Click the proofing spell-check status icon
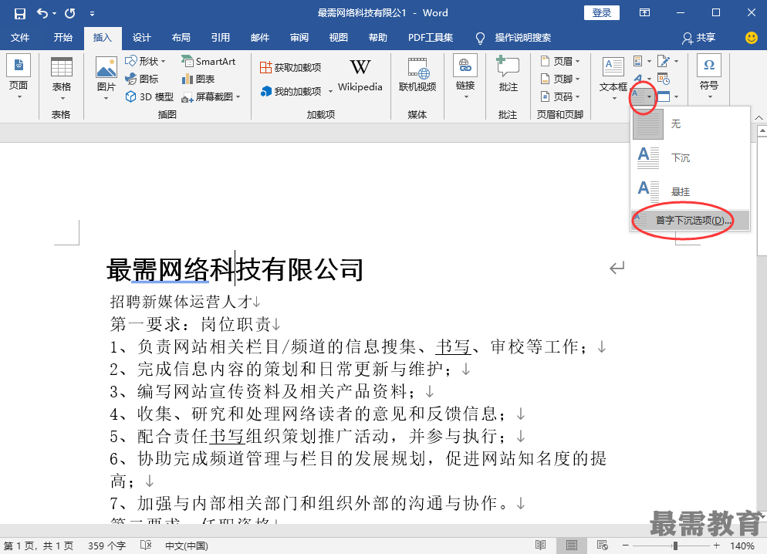 pos(146,546)
